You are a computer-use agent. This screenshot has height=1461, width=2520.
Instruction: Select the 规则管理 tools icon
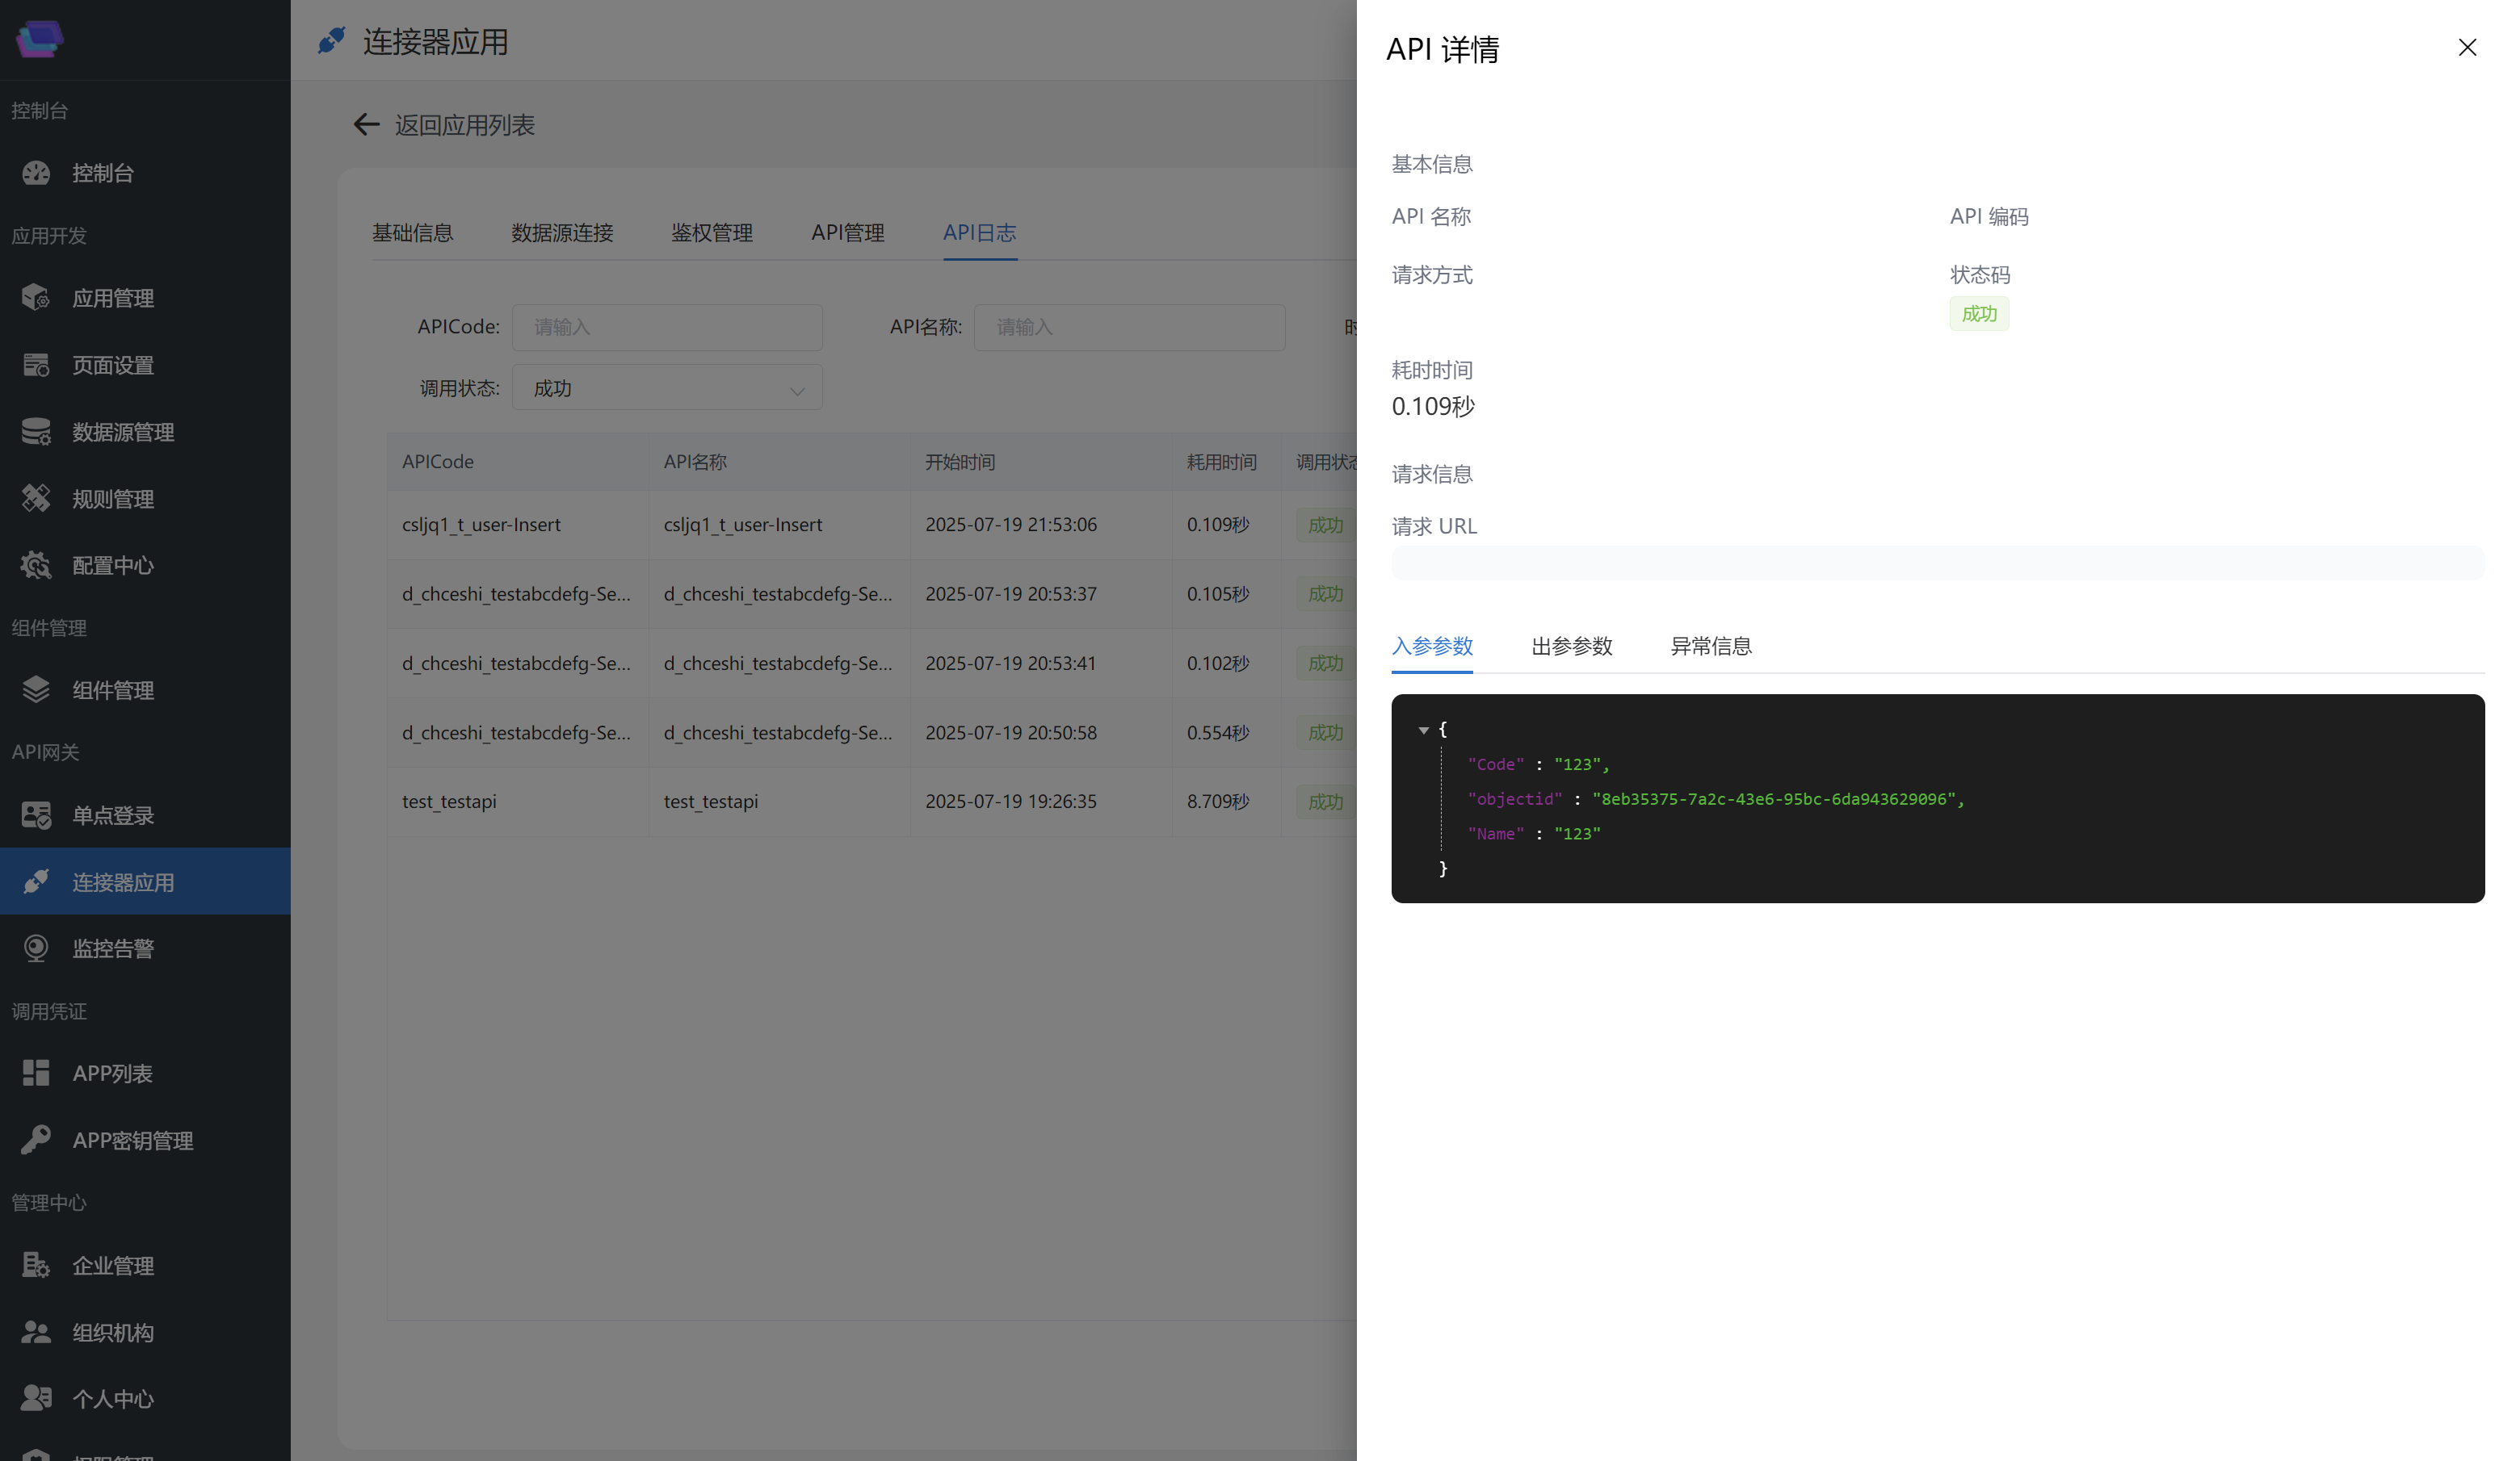(x=36, y=498)
